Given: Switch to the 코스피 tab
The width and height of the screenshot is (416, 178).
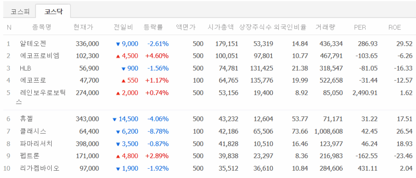Looking at the screenshot, I should coord(20,11).
